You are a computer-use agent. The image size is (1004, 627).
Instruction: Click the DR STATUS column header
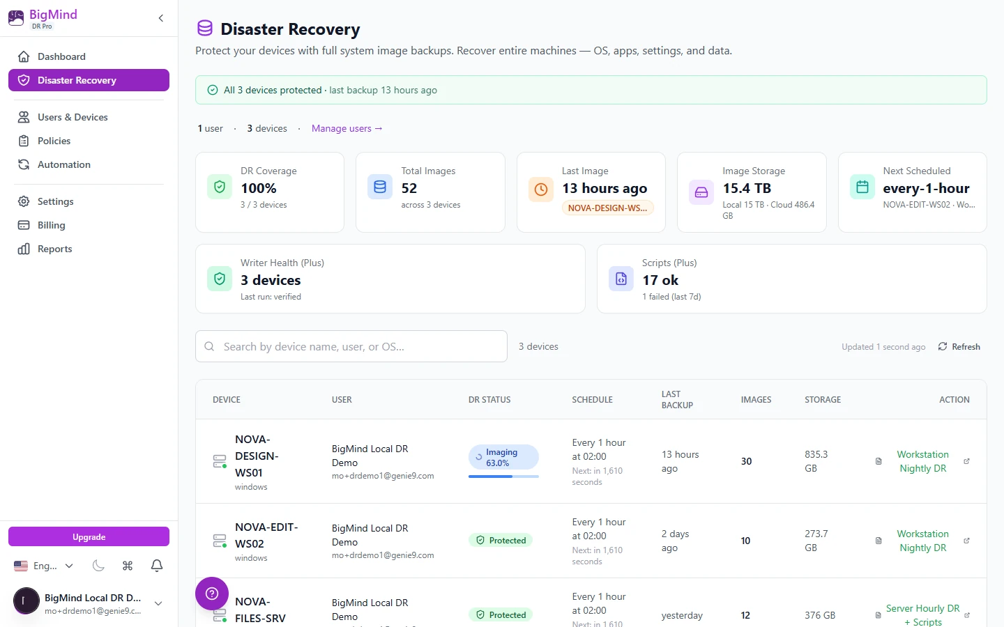click(489, 400)
